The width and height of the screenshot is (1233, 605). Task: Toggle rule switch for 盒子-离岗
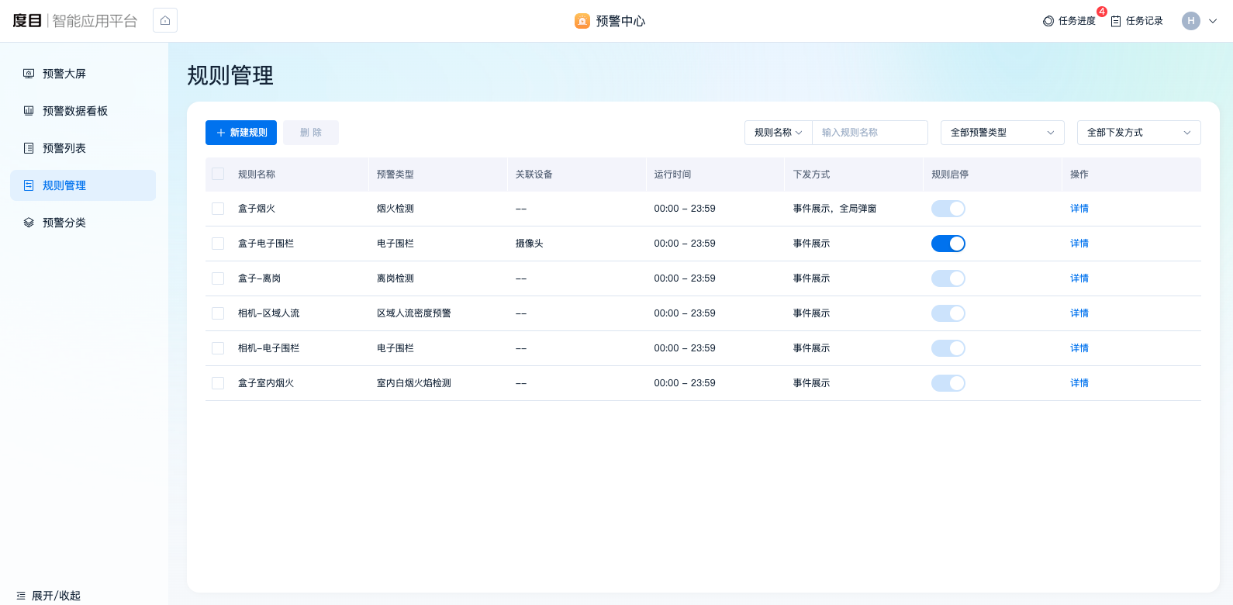pyautogui.click(x=948, y=278)
